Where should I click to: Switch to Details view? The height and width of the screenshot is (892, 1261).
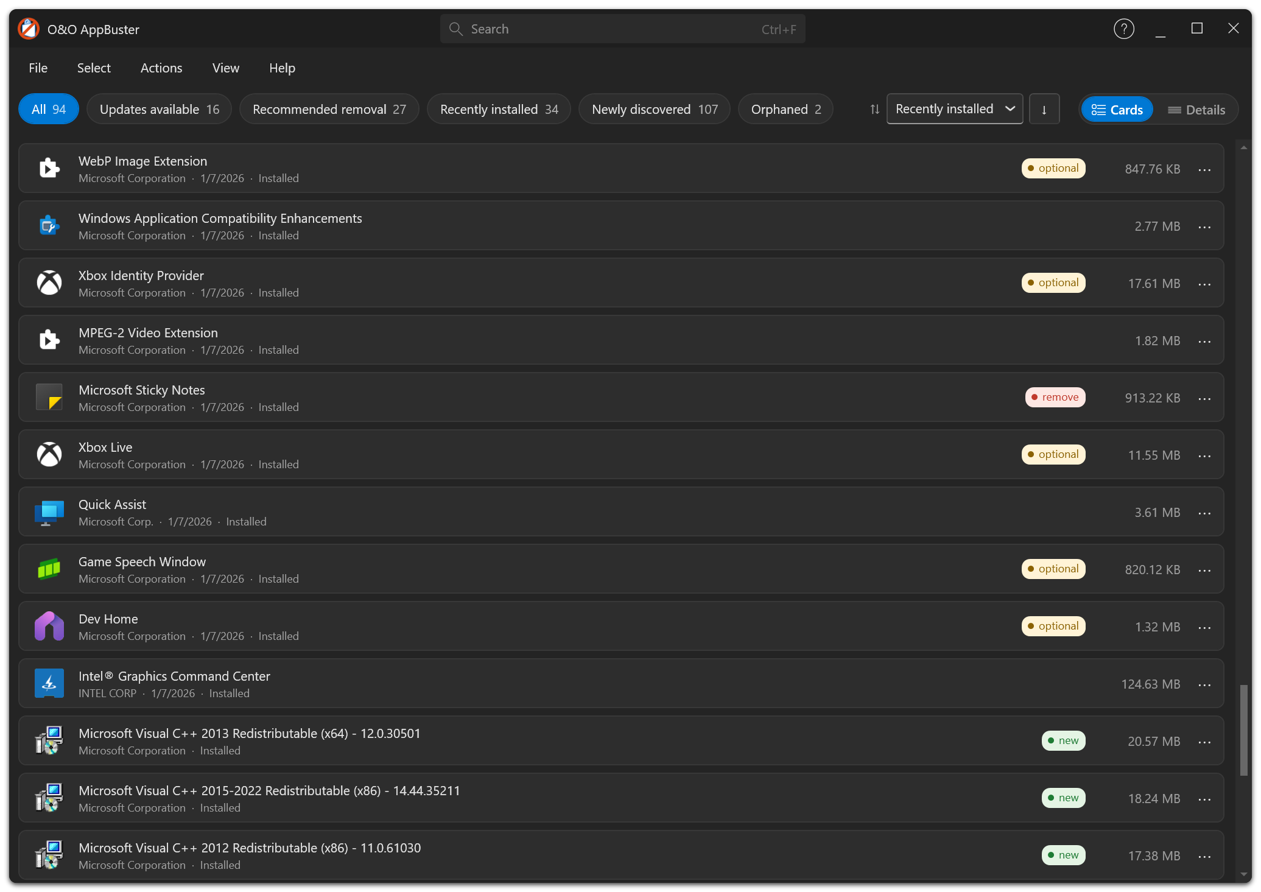coord(1196,110)
